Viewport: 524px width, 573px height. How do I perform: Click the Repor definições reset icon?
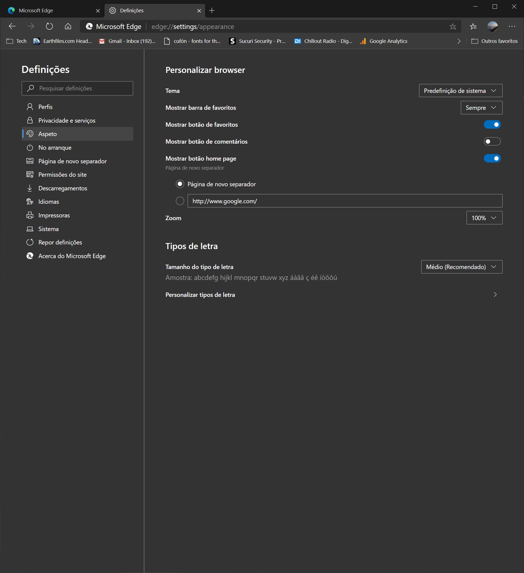30,242
